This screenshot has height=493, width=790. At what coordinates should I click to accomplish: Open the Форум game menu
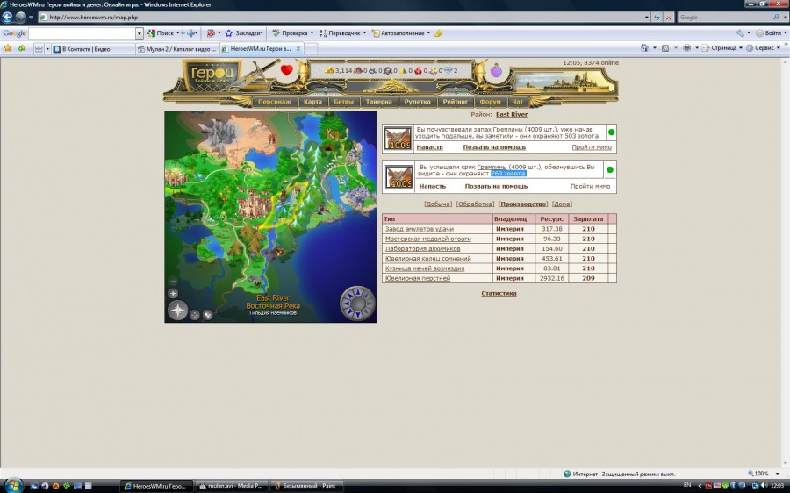(490, 102)
